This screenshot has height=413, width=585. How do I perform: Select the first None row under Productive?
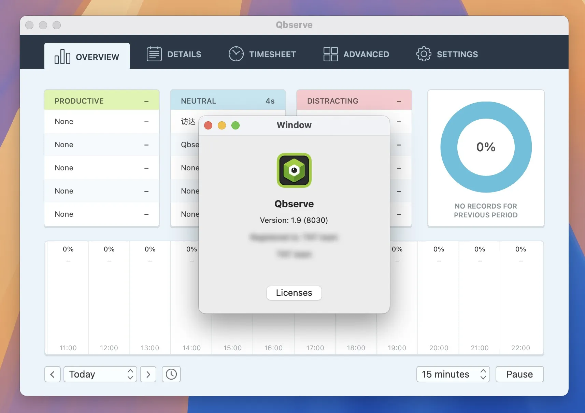(102, 122)
